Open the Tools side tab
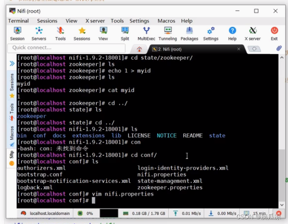288x224 pixels. (12, 112)
